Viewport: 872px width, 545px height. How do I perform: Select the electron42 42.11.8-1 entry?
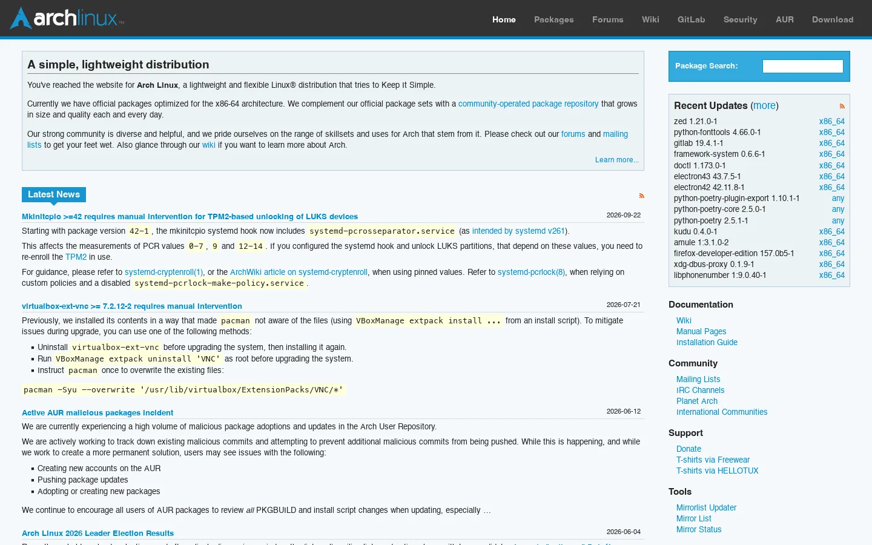709,187
